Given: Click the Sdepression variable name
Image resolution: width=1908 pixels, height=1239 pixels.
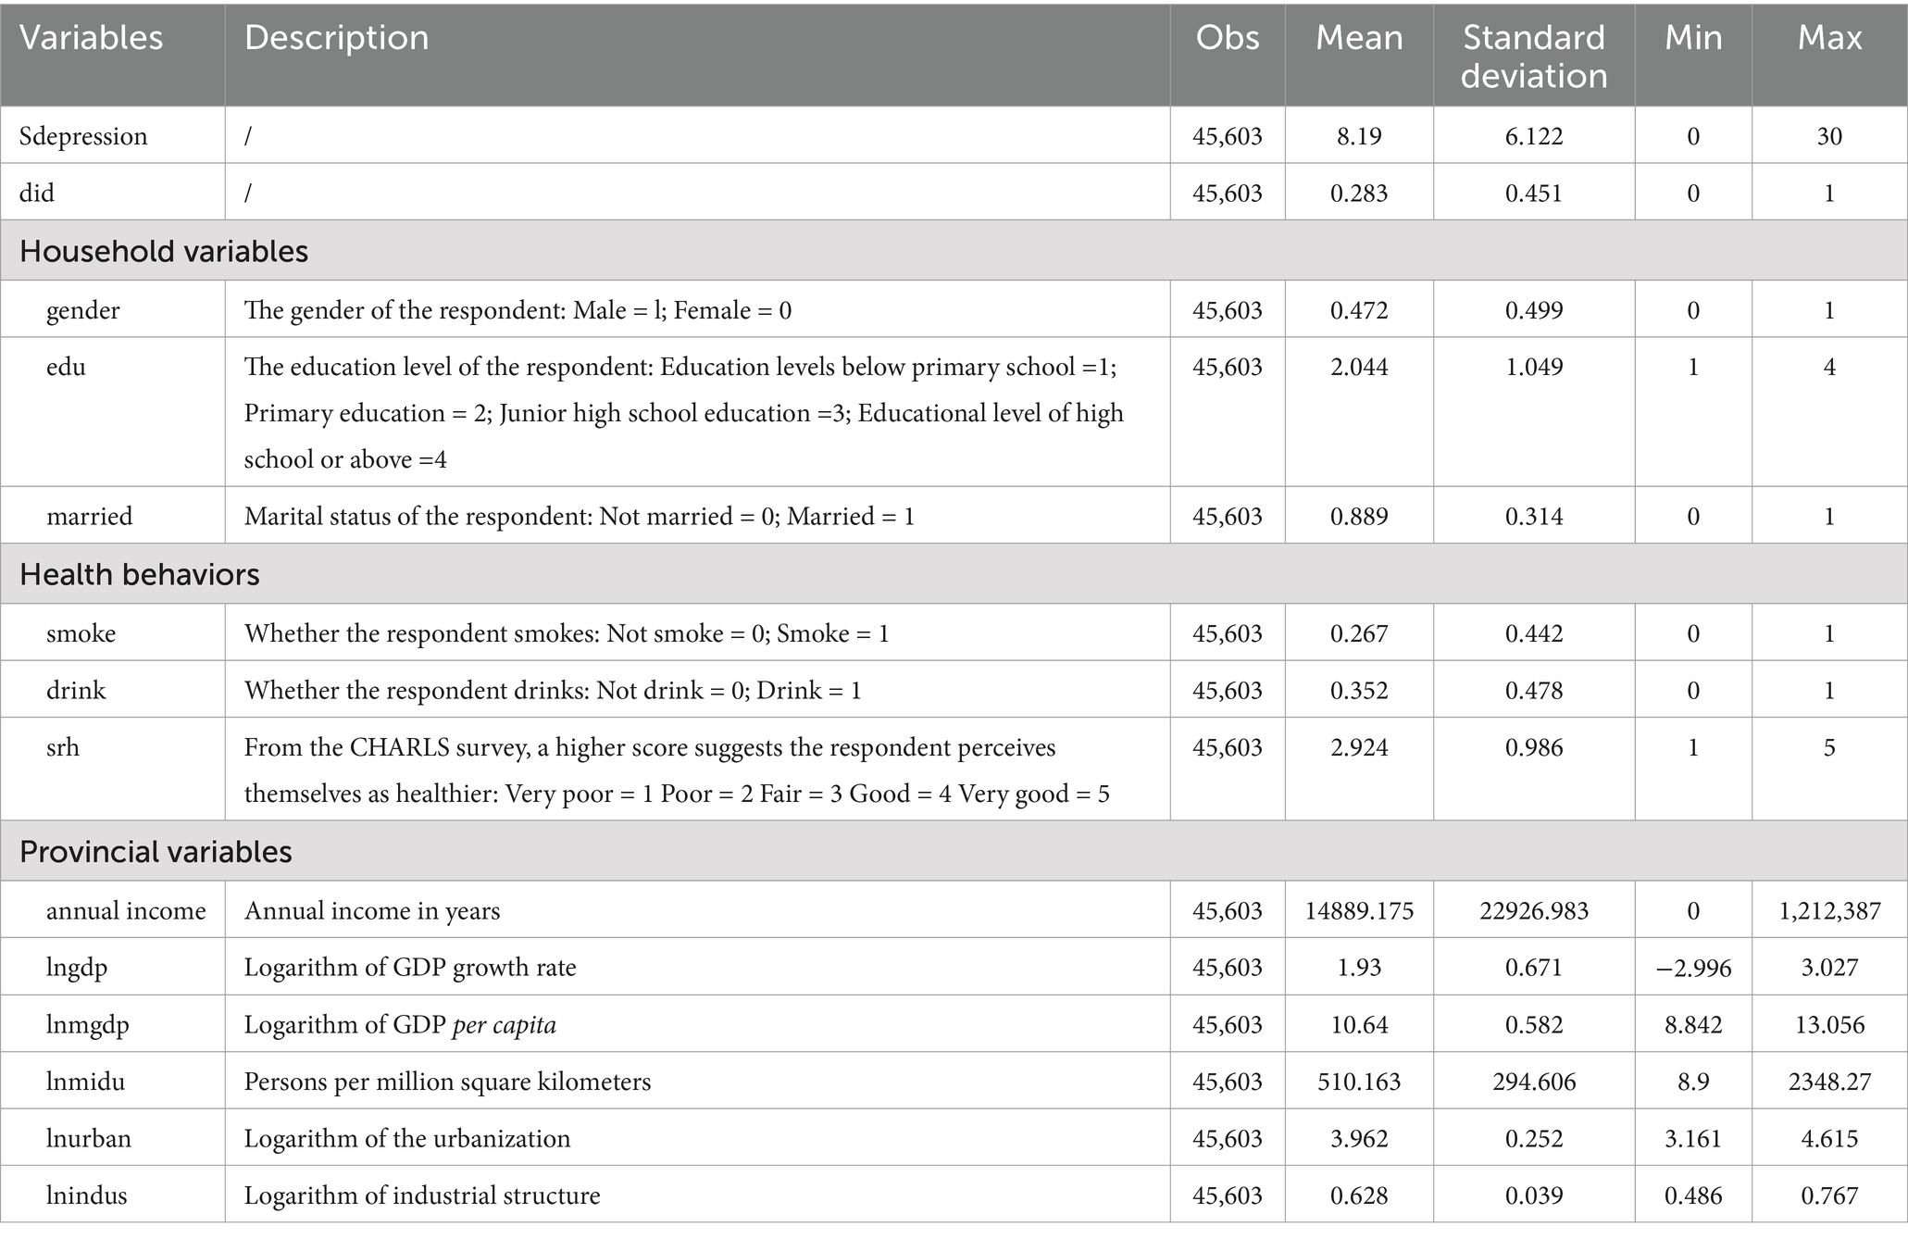Looking at the screenshot, I should coord(83,136).
